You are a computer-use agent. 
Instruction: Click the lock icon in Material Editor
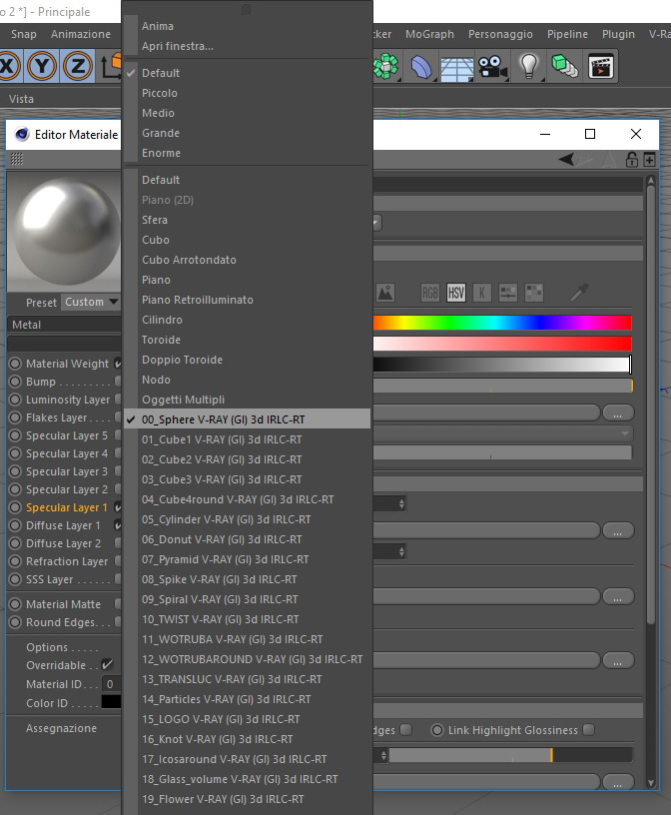pyautogui.click(x=631, y=159)
